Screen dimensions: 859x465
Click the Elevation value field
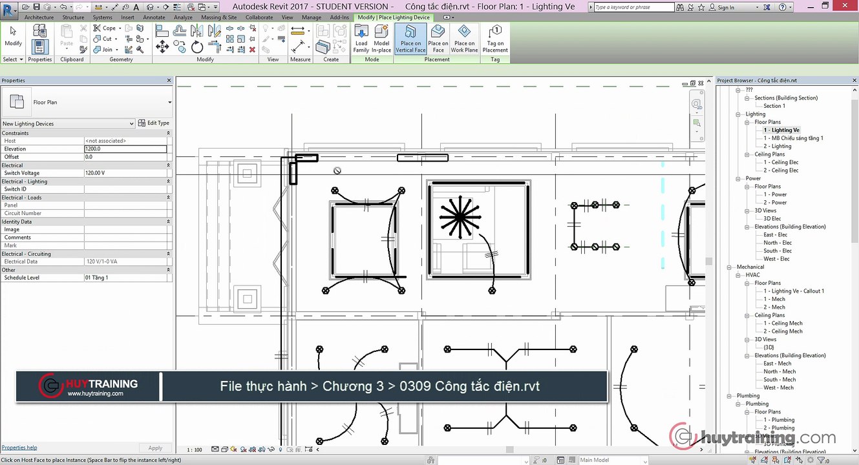[x=125, y=149]
